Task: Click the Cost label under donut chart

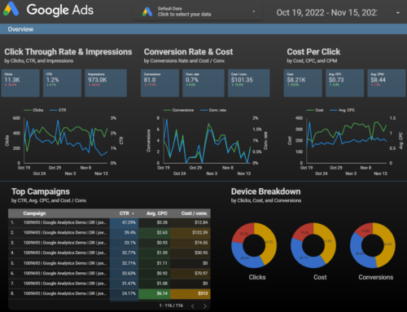Action: click(320, 277)
